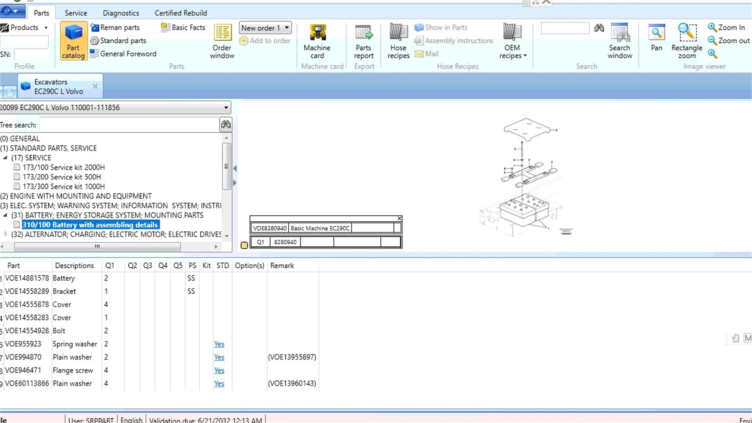Image resolution: width=752 pixels, height=423 pixels.
Task: Select the Rectangle zoom tool
Action: (687, 42)
